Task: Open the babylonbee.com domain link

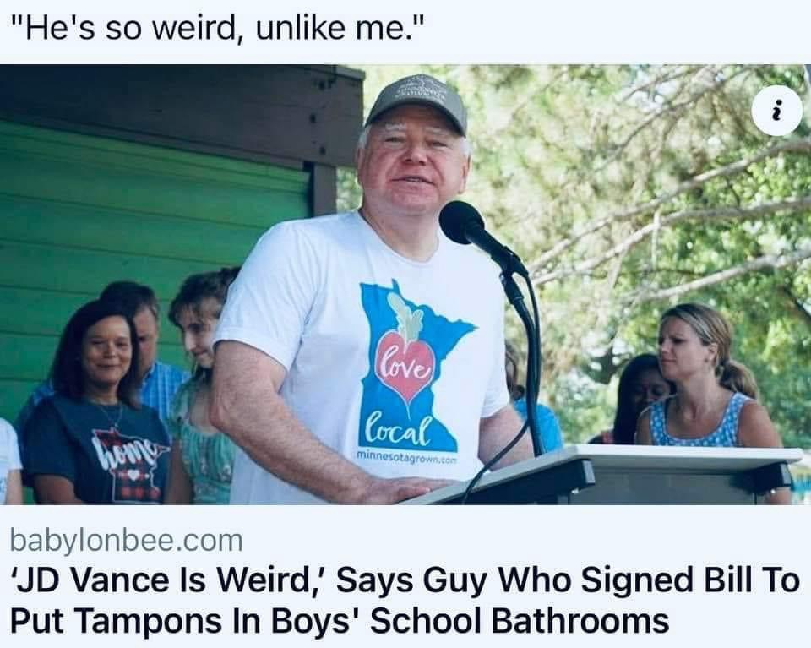Action: coord(126,541)
